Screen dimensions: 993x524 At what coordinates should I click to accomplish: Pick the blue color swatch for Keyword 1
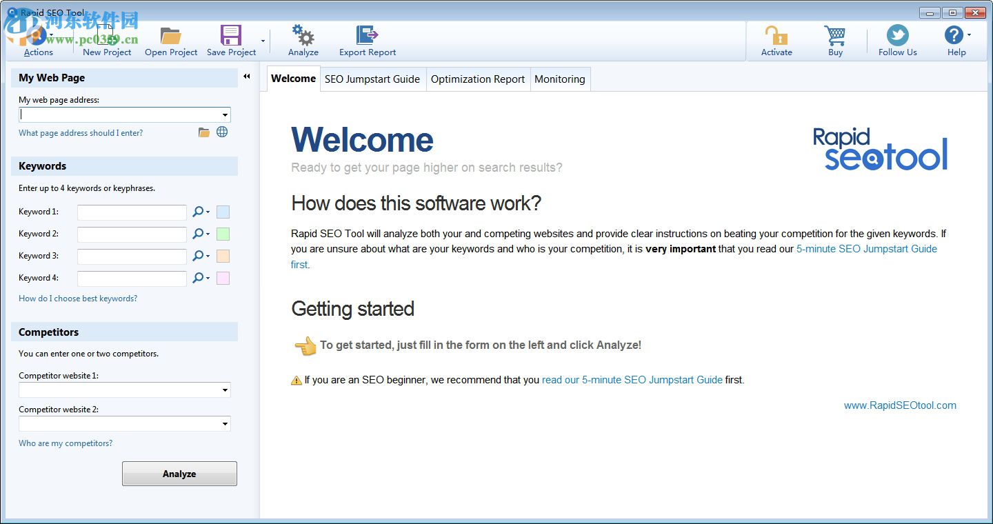[223, 212]
